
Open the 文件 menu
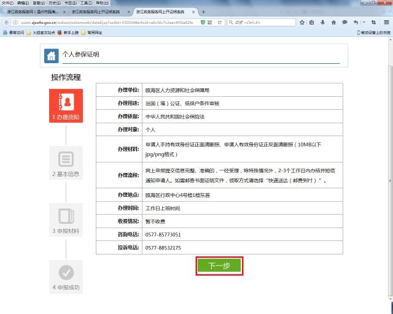click(x=7, y=3)
